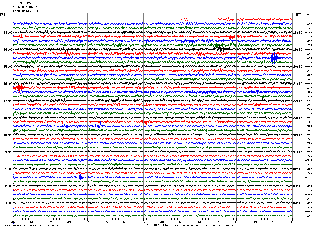313x229 pixels.
Task: Click minute tick label 03 on time axis
Action: pyautogui.click(x=69, y=222)
